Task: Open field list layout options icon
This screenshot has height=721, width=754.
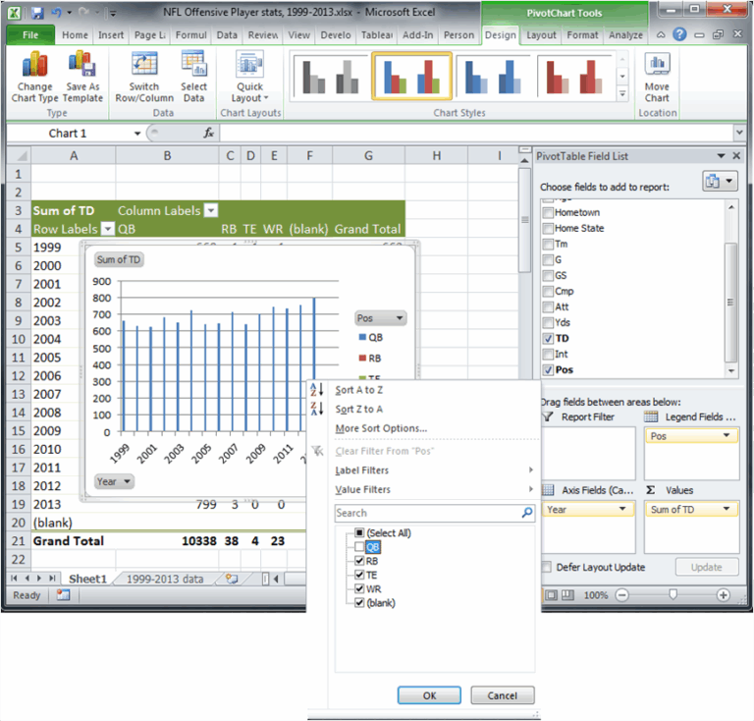Action: 720,182
